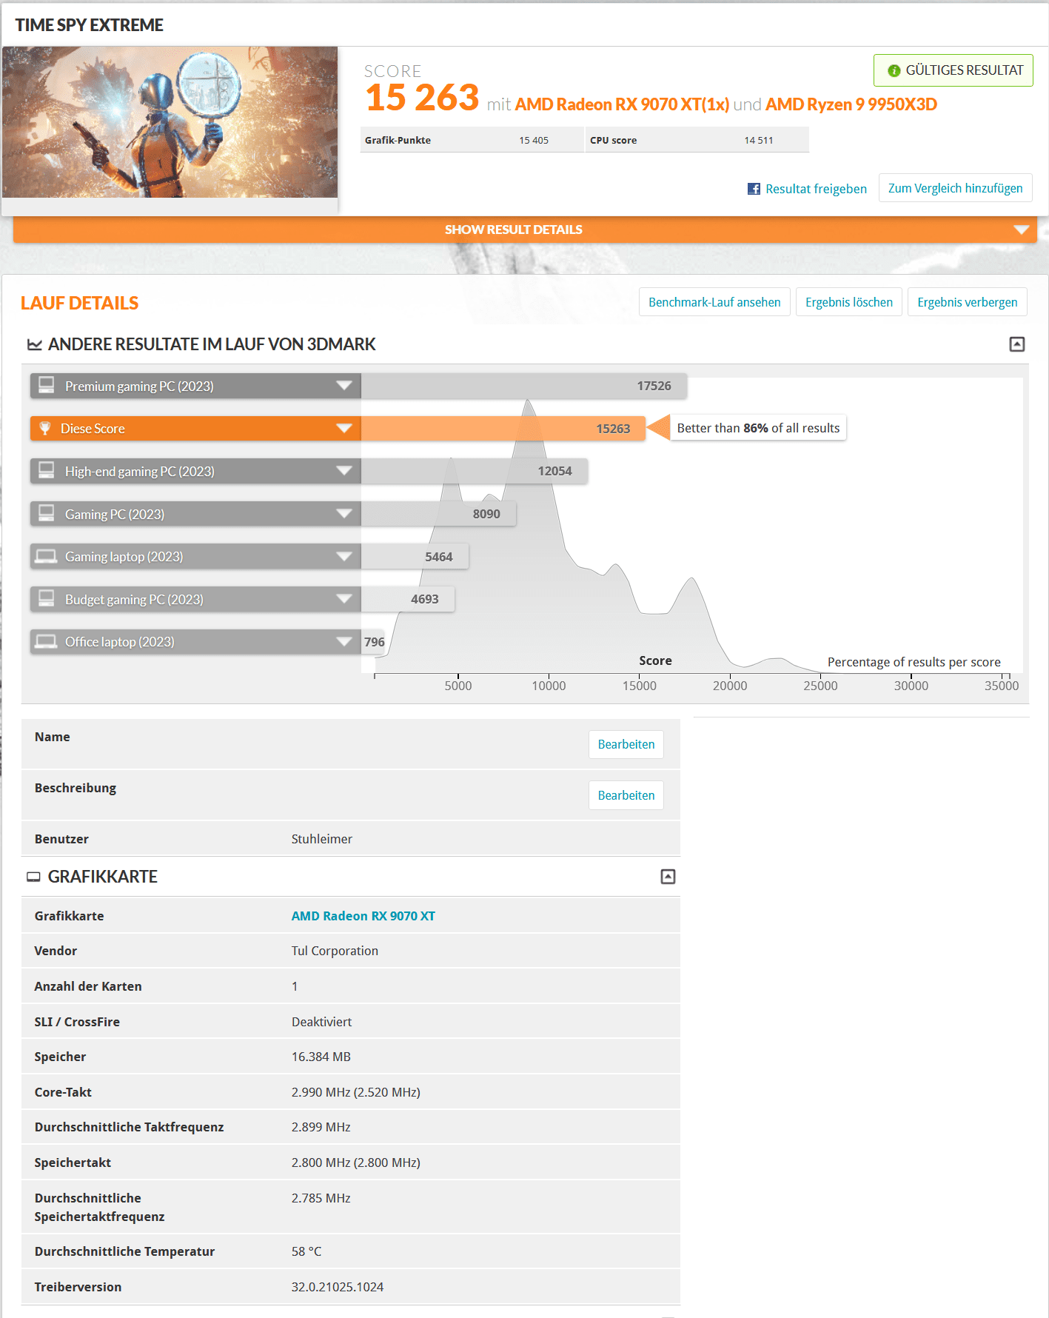Image resolution: width=1049 pixels, height=1318 pixels.
Task: Click the Better than 86% of all results tooltip
Action: pyautogui.click(x=758, y=428)
